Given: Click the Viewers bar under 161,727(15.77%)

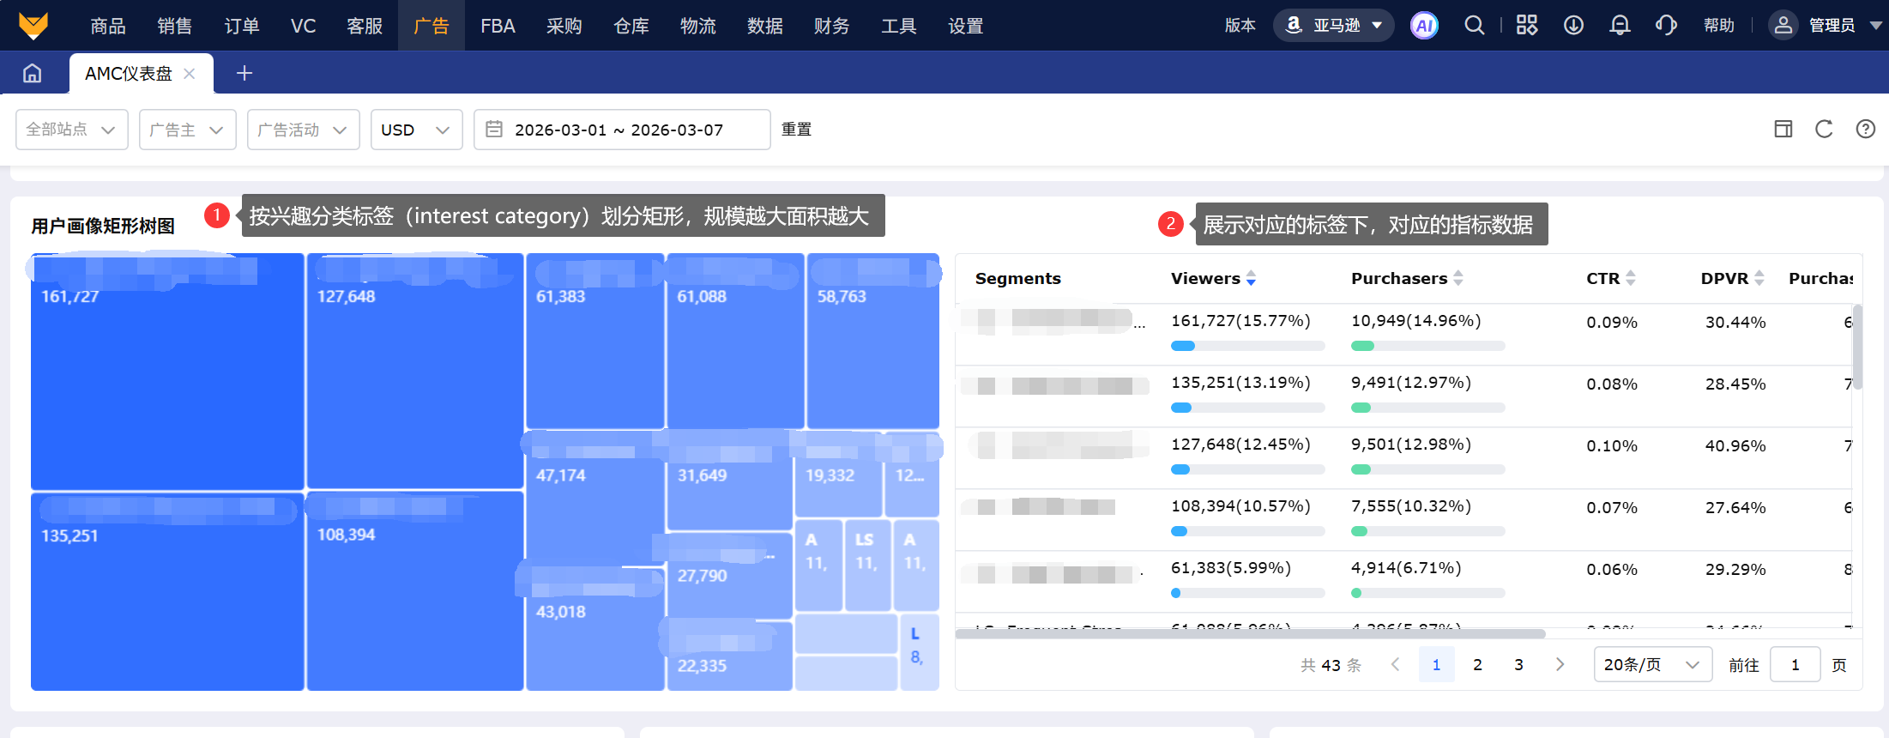Looking at the screenshot, I should click(1248, 346).
